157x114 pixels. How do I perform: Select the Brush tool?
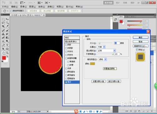(7, 30)
